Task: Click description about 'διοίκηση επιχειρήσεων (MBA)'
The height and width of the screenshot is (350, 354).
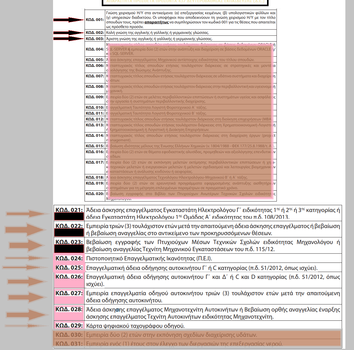Action: [x=190, y=119]
